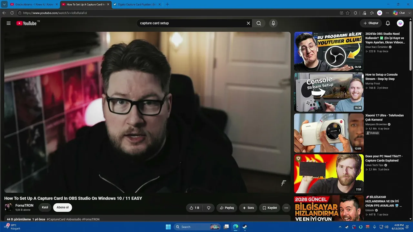Open more actions three-dot menu
This screenshot has width=413, height=232.
(x=286, y=208)
